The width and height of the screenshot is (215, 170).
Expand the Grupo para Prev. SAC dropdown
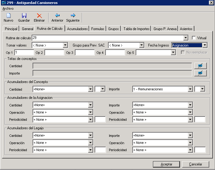141,45
